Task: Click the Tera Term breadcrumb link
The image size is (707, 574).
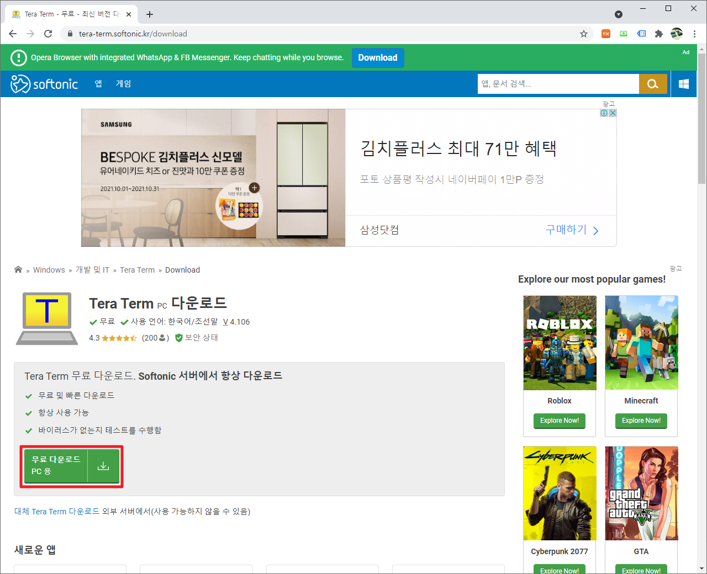Action: (x=137, y=270)
